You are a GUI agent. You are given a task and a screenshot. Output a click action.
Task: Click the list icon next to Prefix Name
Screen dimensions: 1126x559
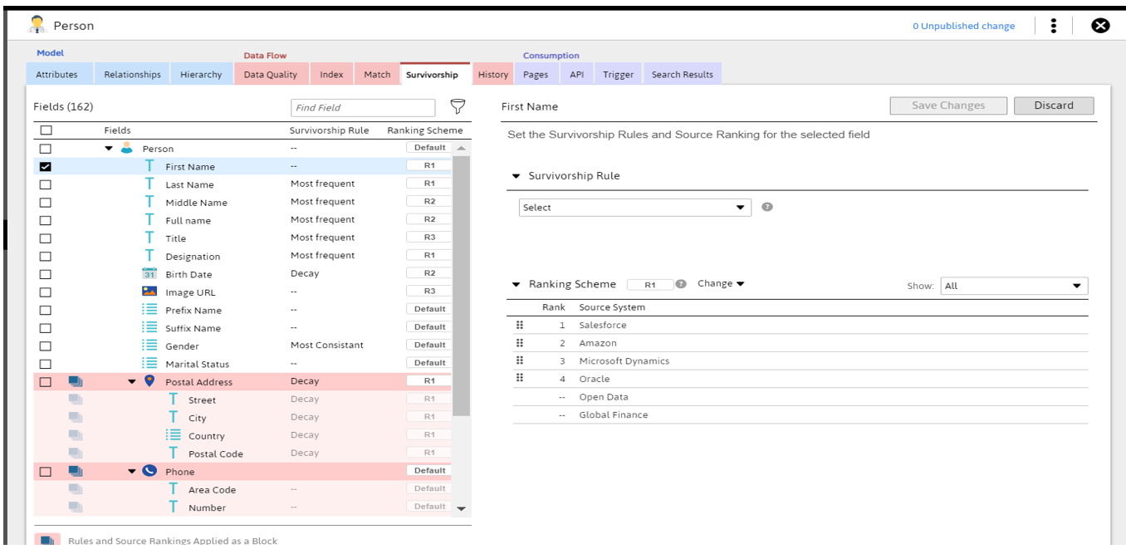149,309
